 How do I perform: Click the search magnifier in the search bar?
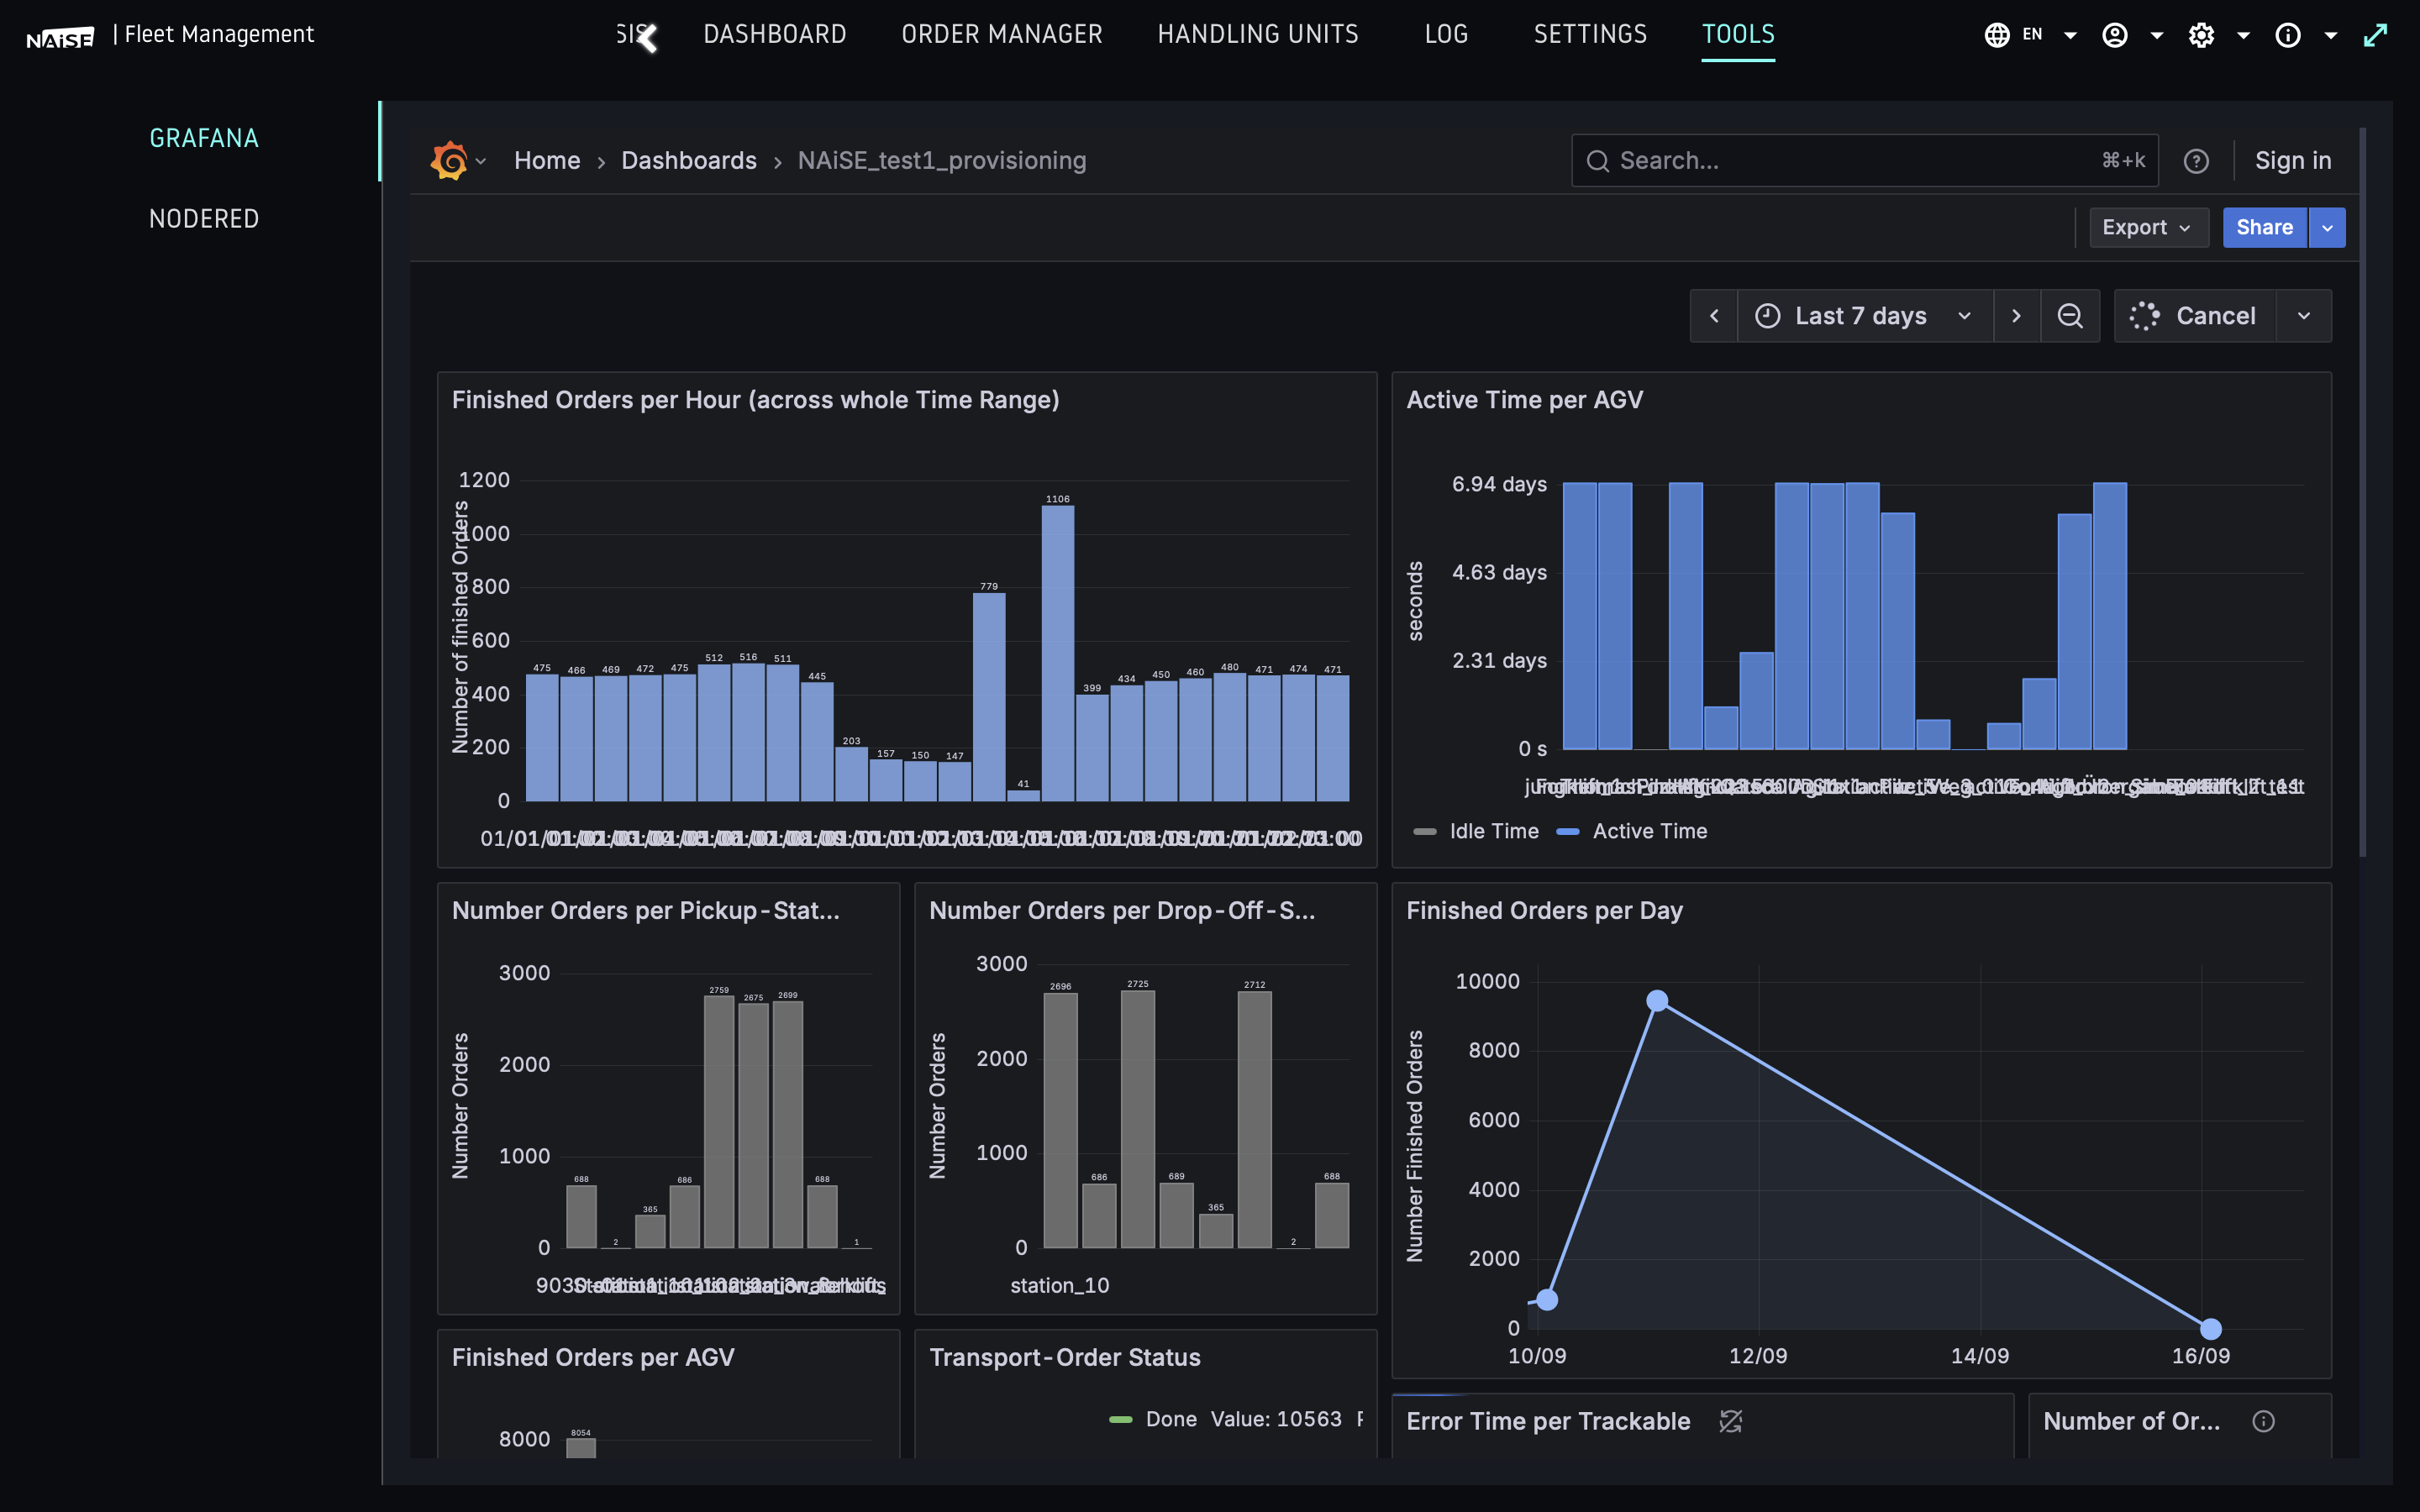point(1598,160)
